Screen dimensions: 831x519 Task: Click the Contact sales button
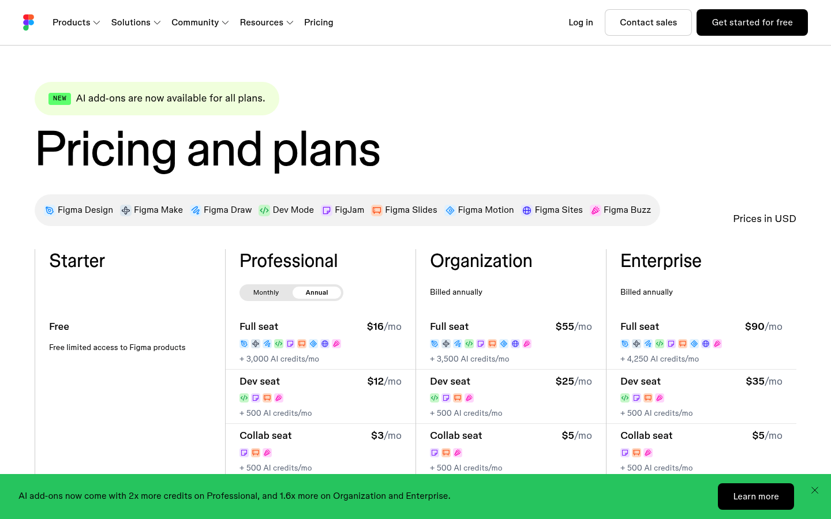click(648, 22)
